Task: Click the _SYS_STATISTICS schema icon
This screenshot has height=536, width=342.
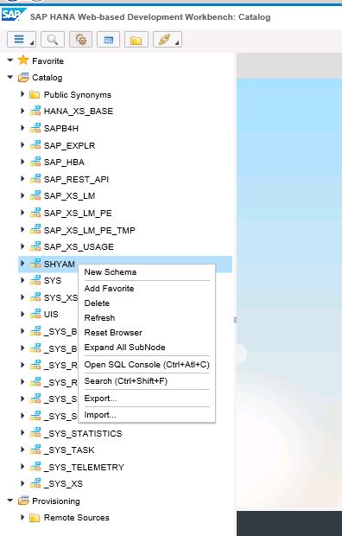Action: [x=35, y=433]
